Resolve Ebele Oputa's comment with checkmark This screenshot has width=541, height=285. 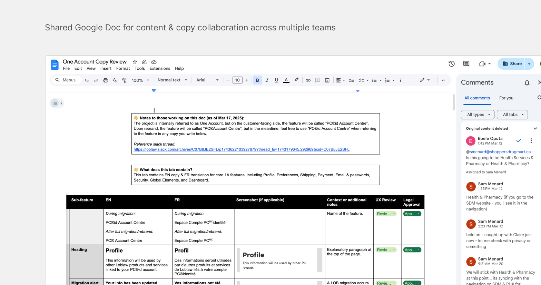519,140
